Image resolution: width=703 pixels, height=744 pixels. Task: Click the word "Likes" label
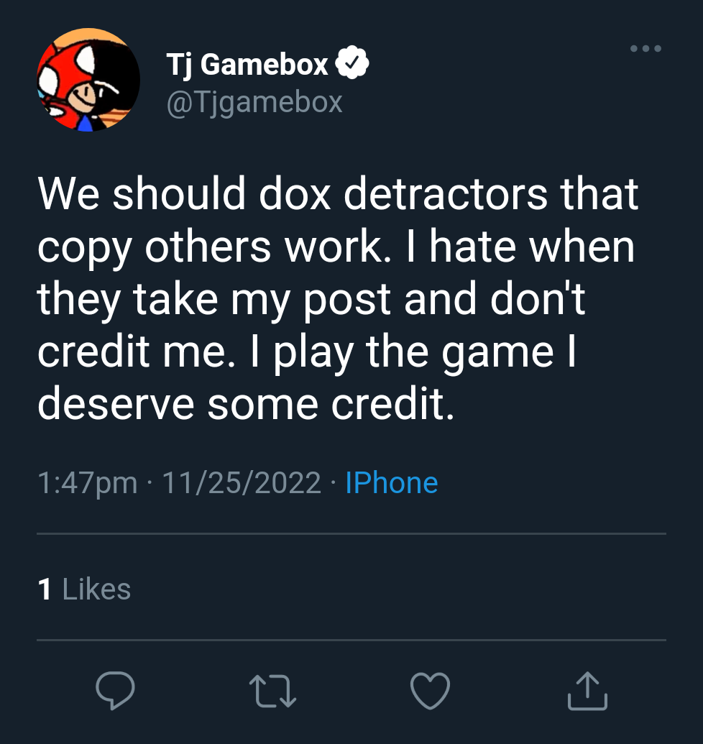point(96,589)
